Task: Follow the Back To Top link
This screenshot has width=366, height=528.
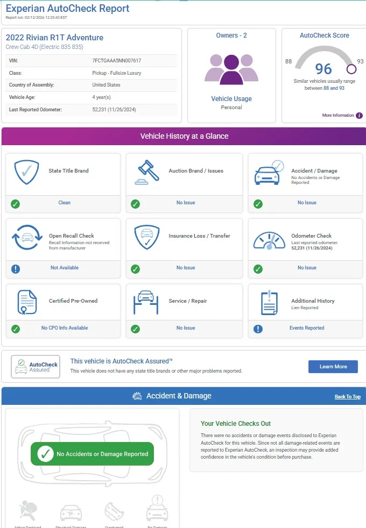Action: [x=348, y=397]
